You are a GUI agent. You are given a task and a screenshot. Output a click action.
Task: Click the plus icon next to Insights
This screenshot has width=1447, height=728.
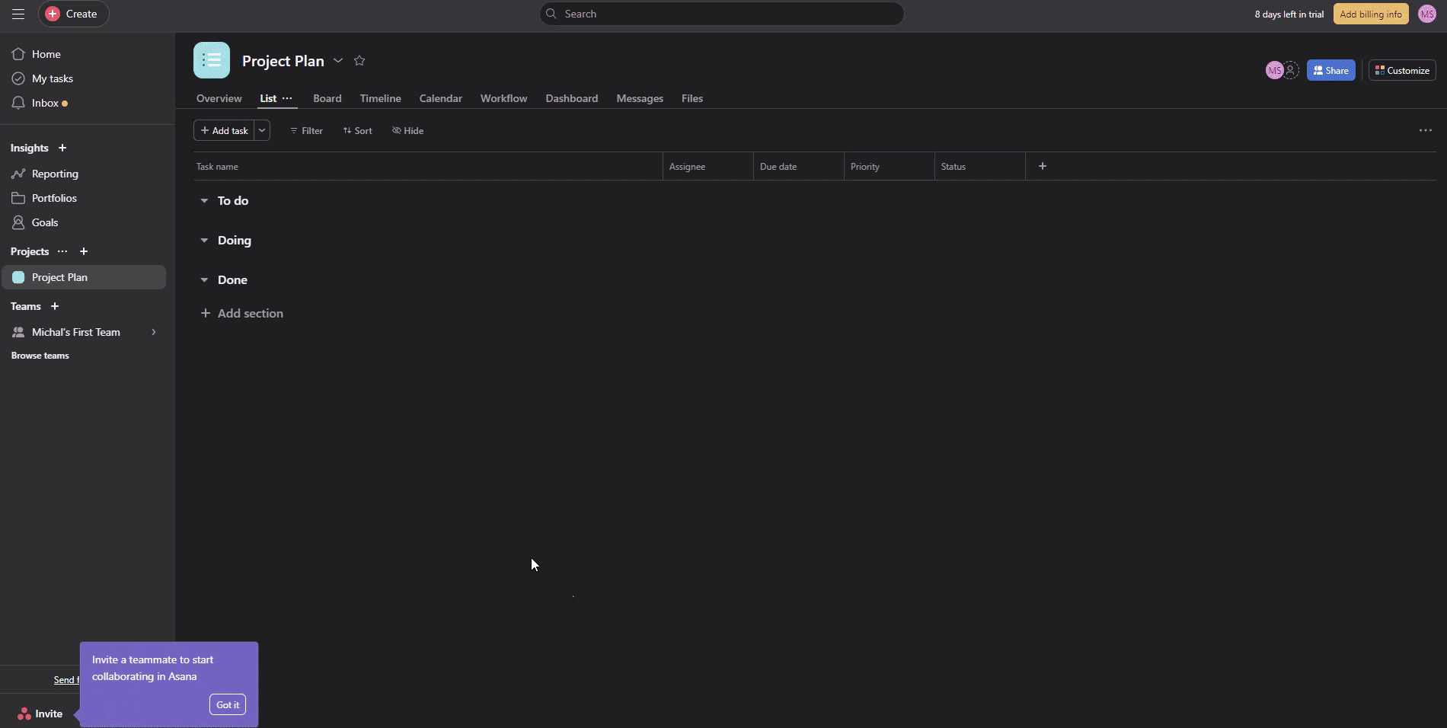click(x=62, y=148)
